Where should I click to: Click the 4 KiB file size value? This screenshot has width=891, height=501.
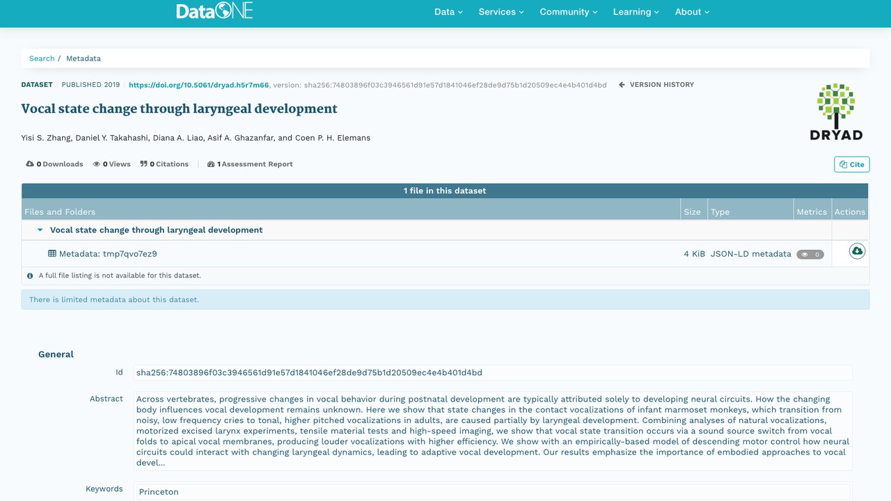pyautogui.click(x=695, y=254)
